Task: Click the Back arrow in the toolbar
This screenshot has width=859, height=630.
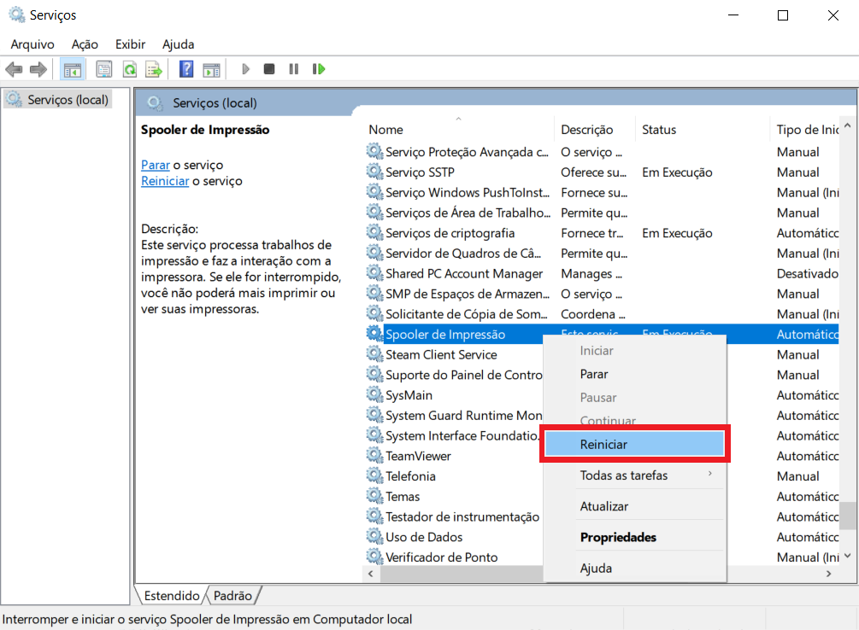Action: (x=14, y=69)
